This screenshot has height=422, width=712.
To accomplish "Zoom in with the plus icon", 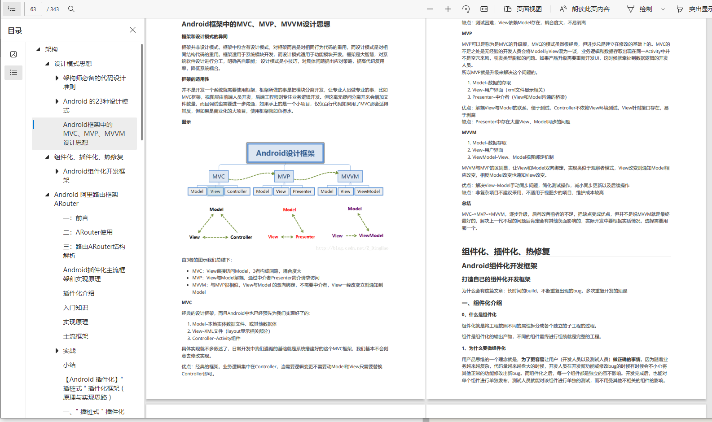I will [448, 9].
